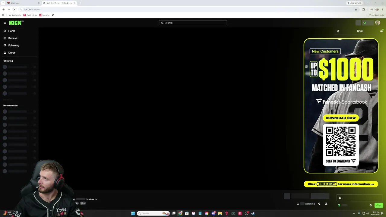Screen dimensions: 386x217
Task: Open the Kick sidebar hamburger menu
Action: pos(5,23)
